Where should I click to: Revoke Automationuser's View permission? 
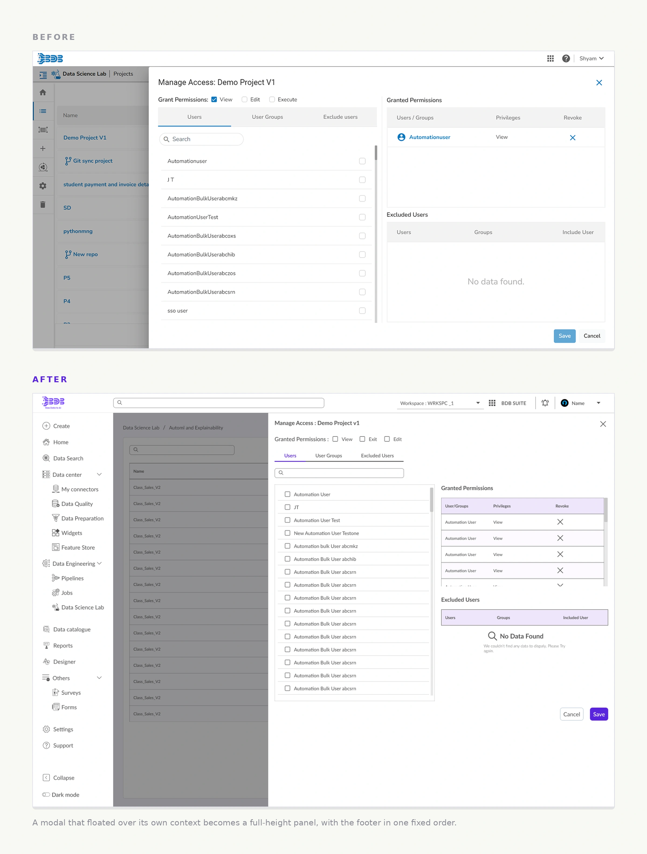coord(573,137)
